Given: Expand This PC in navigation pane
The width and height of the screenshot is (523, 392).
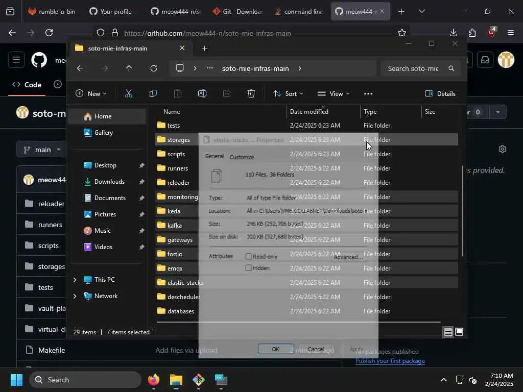Looking at the screenshot, I should [75, 280].
